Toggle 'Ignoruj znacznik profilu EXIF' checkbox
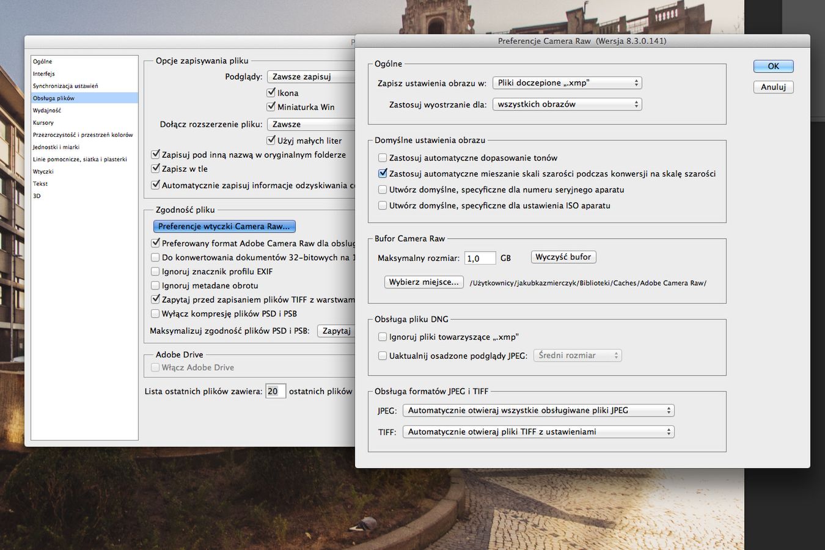The image size is (825, 550). 155,272
